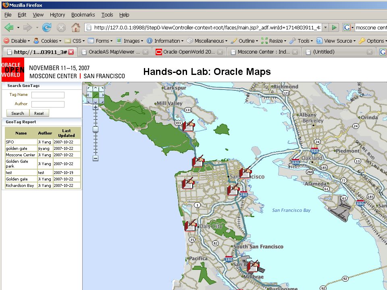This screenshot has height=290, width=387.
Task: Pan the map to the northeast corner arrow
Action: tap(102, 88)
